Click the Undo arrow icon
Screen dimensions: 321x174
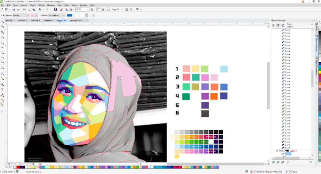coord(40,9)
